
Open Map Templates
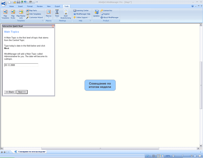(x=5, y=14)
